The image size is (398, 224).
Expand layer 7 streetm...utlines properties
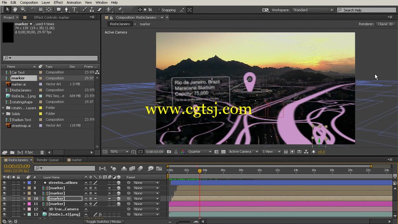(x=24, y=183)
